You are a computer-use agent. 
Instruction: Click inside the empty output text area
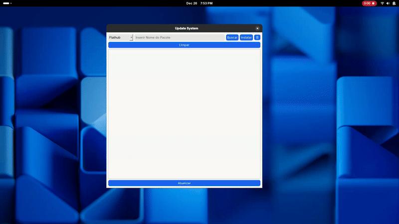tap(184, 113)
